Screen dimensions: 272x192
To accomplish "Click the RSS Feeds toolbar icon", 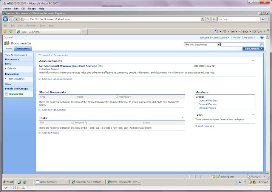I will [x=224, y=32].
